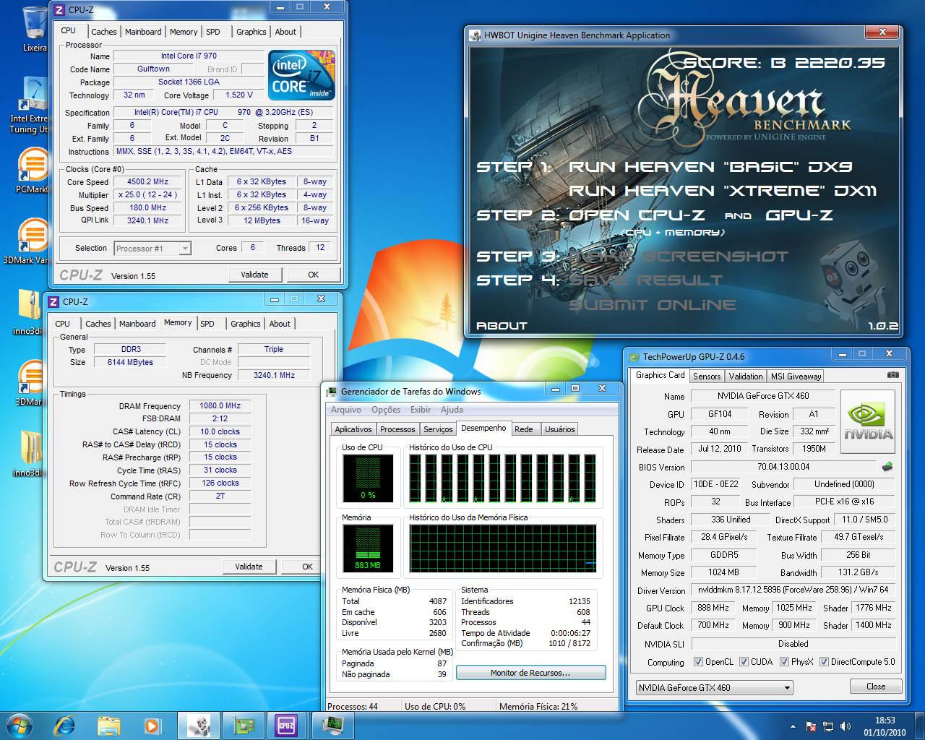
Task: Click the Action Center flag tray icon
Action: (811, 726)
